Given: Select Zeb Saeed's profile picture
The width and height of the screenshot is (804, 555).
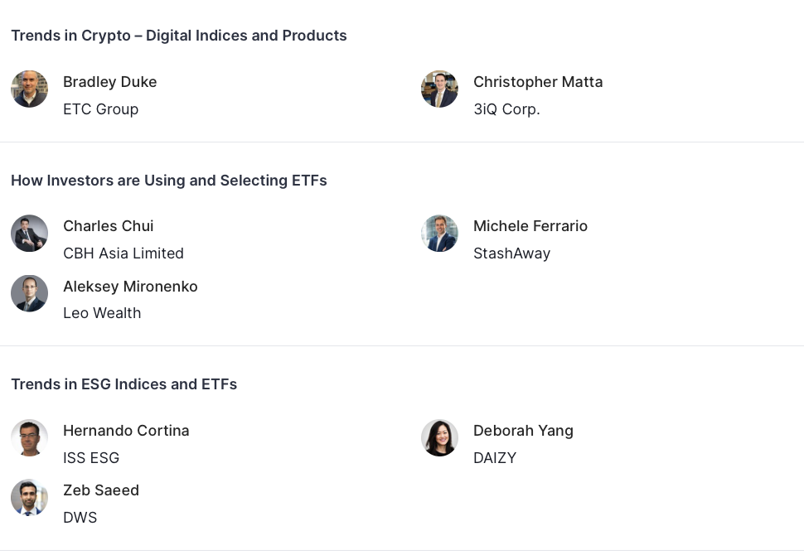Looking at the screenshot, I should click(29, 497).
